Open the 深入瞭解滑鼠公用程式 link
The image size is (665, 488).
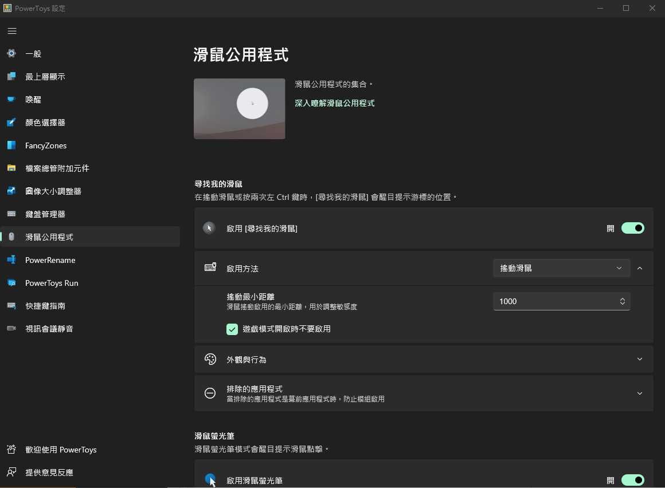click(x=334, y=103)
